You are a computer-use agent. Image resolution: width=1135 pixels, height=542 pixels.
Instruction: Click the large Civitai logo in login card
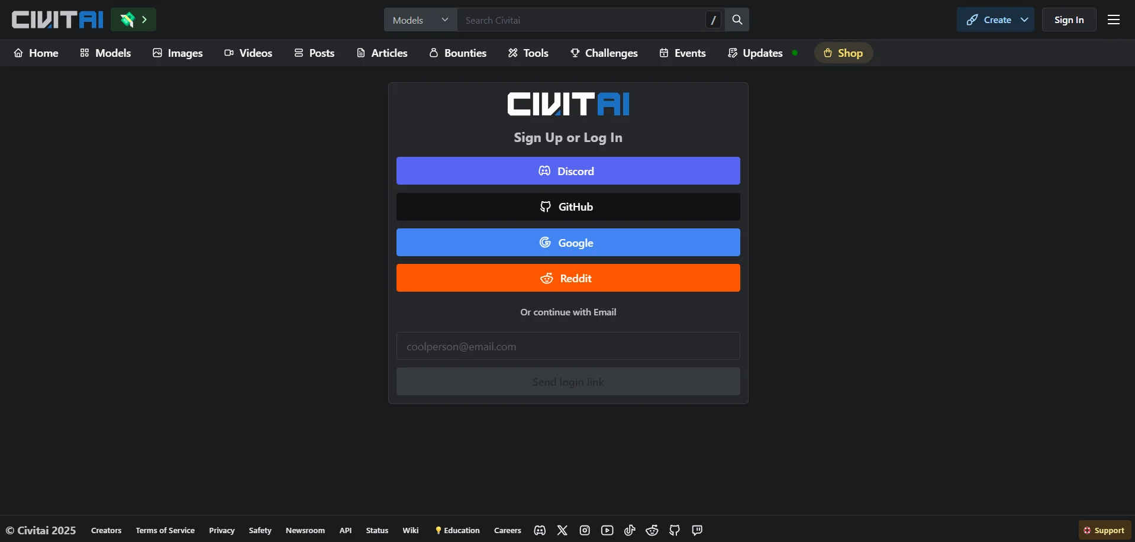click(568, 104)
